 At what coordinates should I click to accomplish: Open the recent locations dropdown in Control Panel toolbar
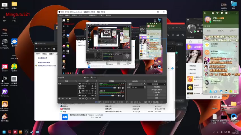pos(45,49)
